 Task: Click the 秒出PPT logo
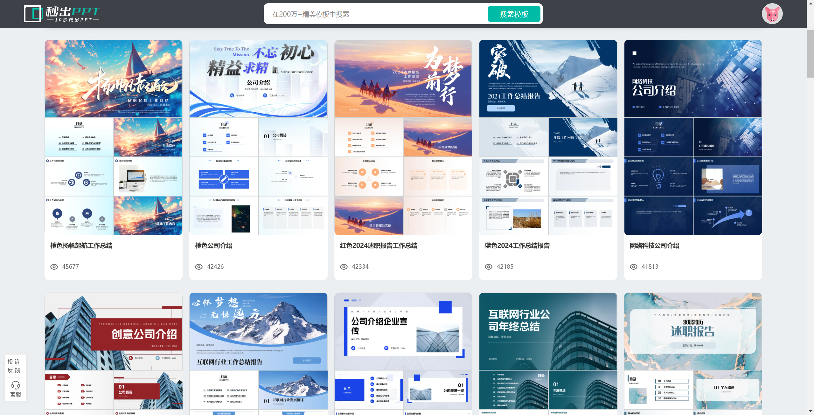(62, 14)
